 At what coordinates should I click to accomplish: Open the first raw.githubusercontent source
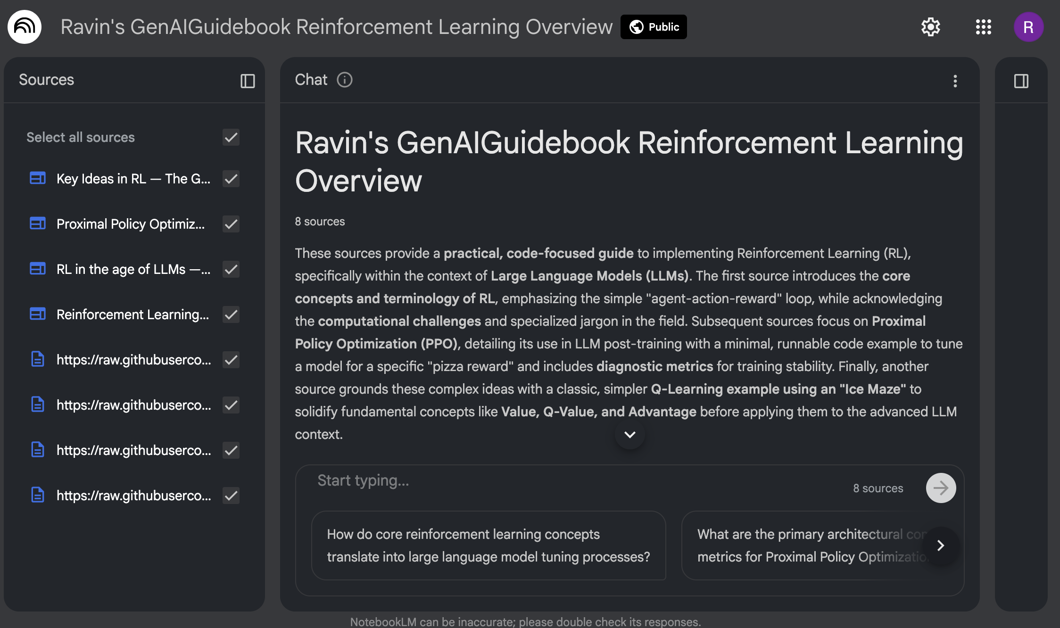click(x=133, y=360)
